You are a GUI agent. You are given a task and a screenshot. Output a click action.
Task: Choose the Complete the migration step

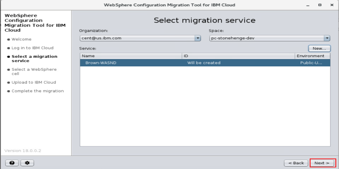tap(38, 91)
